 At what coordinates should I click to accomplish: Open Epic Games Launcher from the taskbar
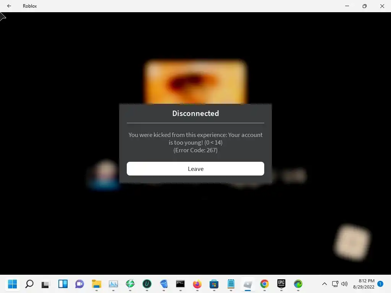click(281, 284)
